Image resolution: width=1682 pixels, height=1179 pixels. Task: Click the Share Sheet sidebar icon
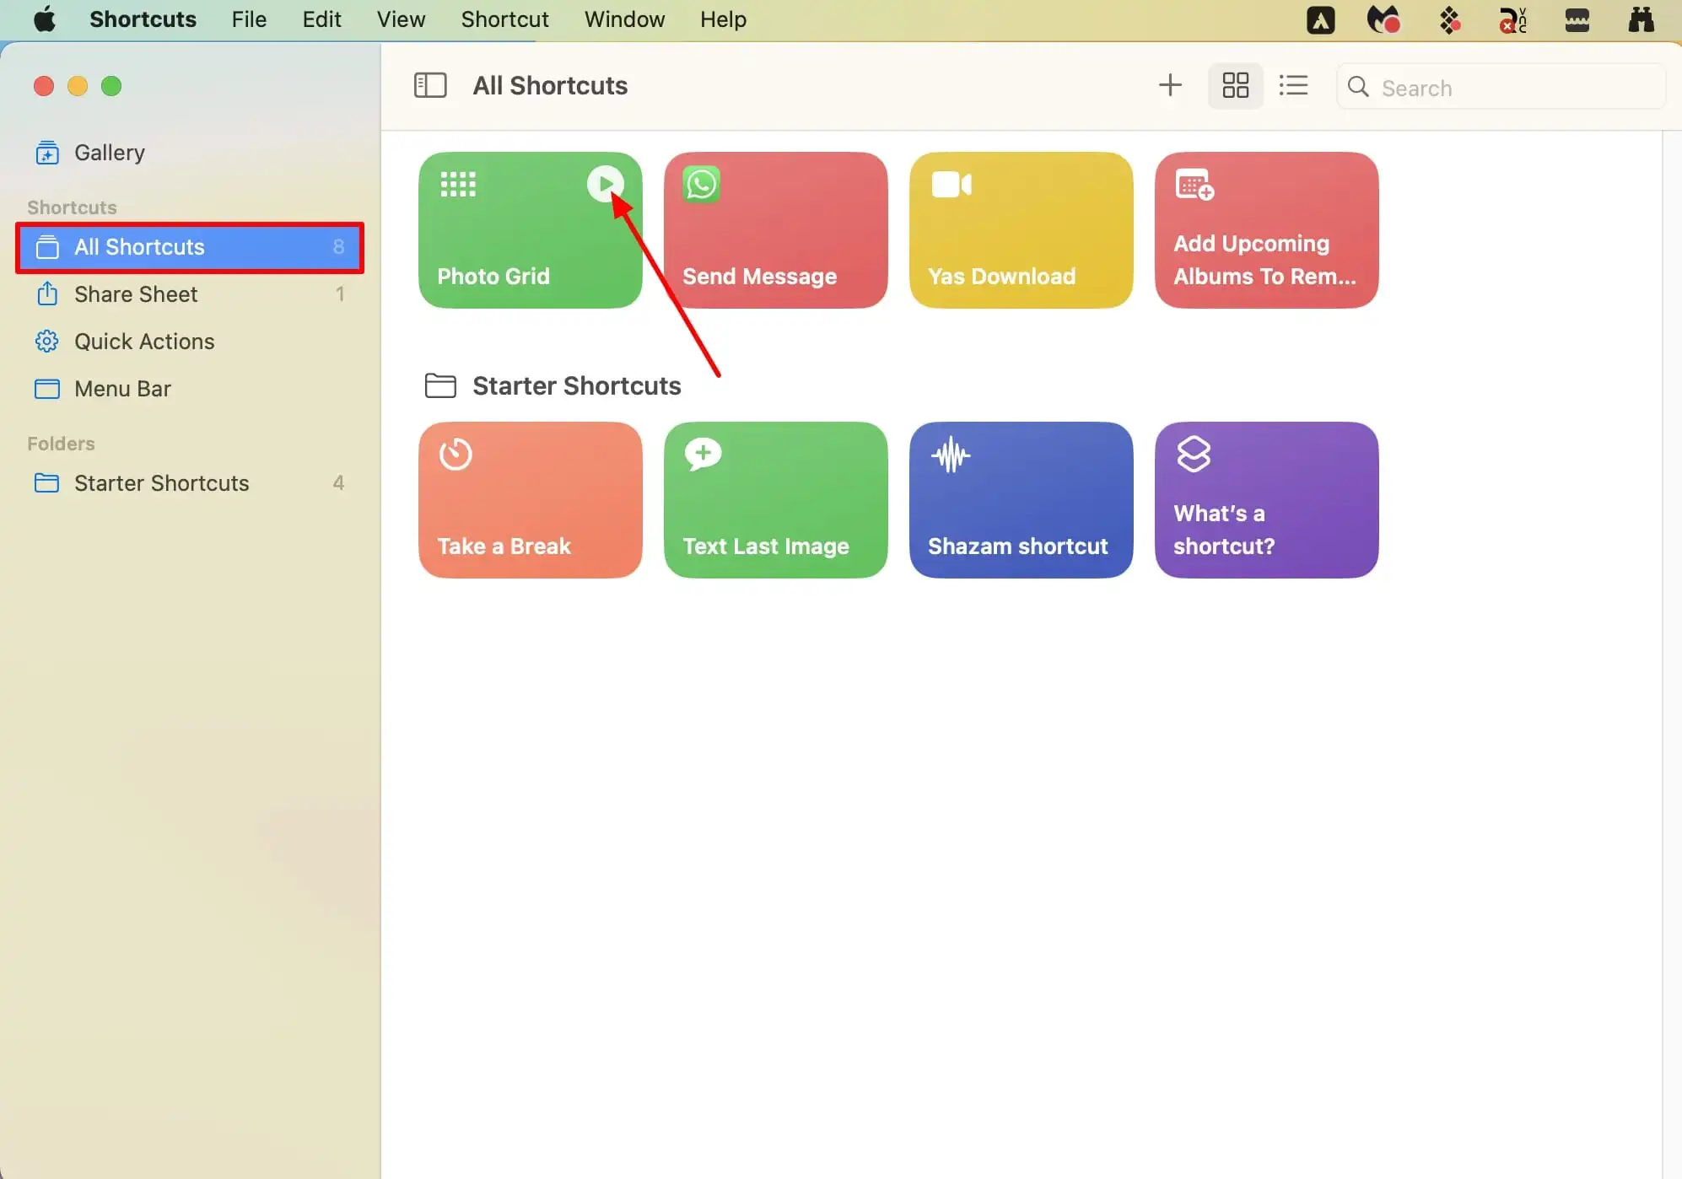47,293
